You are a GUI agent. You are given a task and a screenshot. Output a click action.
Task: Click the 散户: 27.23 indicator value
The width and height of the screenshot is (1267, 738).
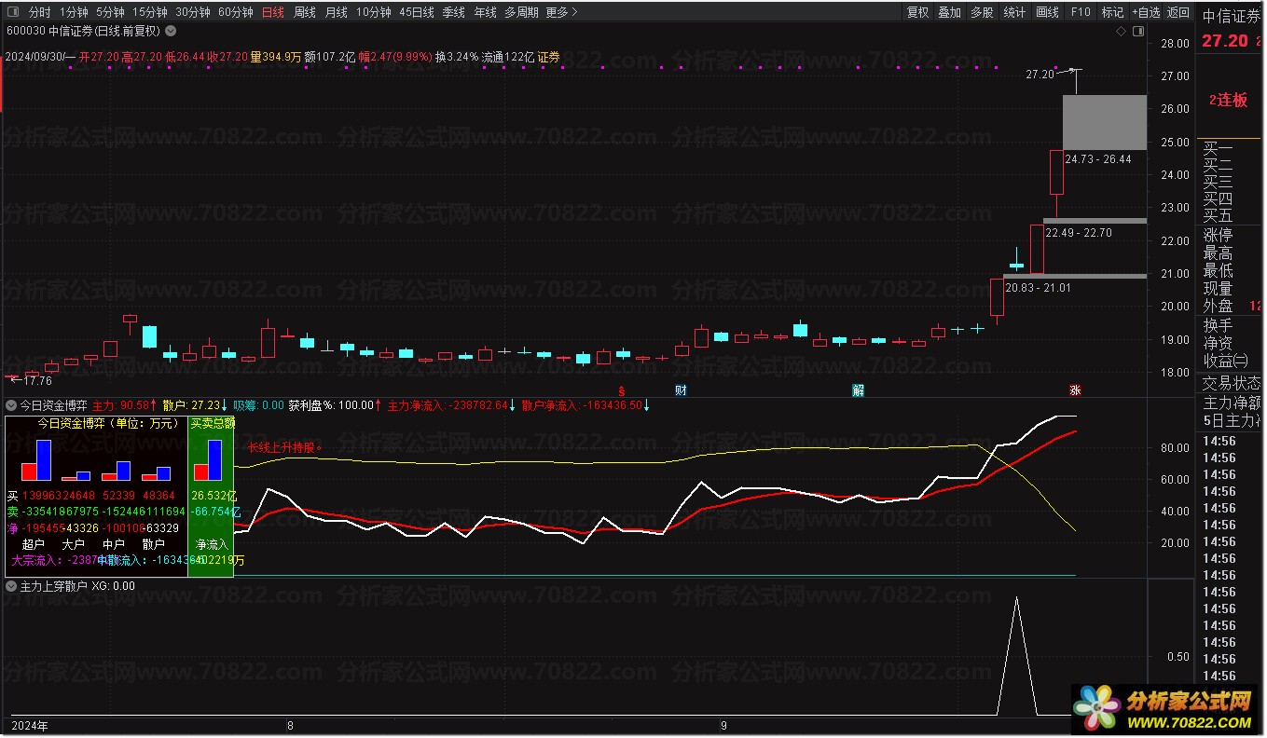[x=194, y=405]
